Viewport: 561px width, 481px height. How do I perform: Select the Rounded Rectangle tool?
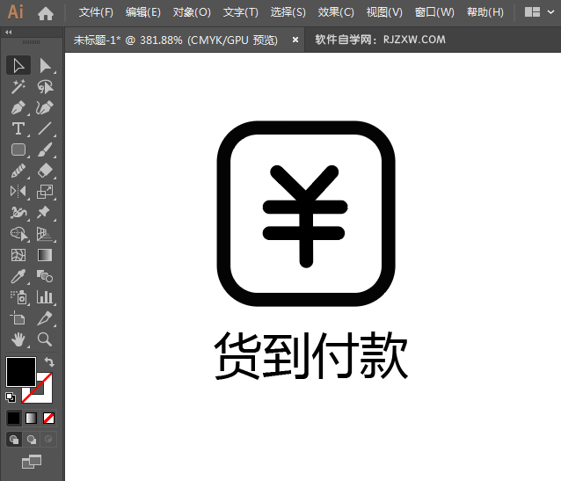point(18,149)
